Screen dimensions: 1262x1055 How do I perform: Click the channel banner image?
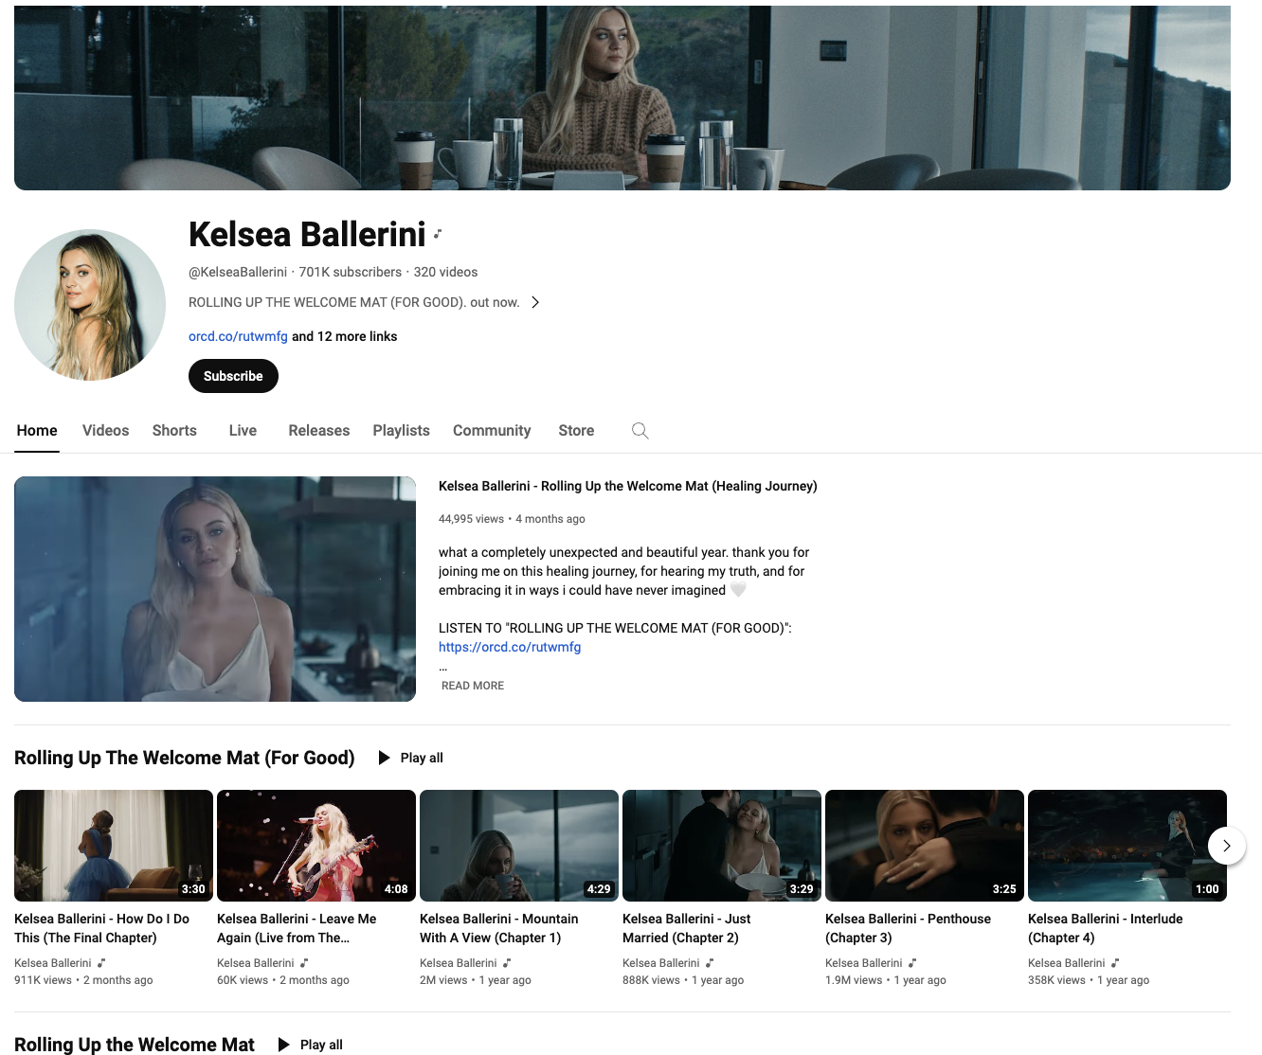622,98
